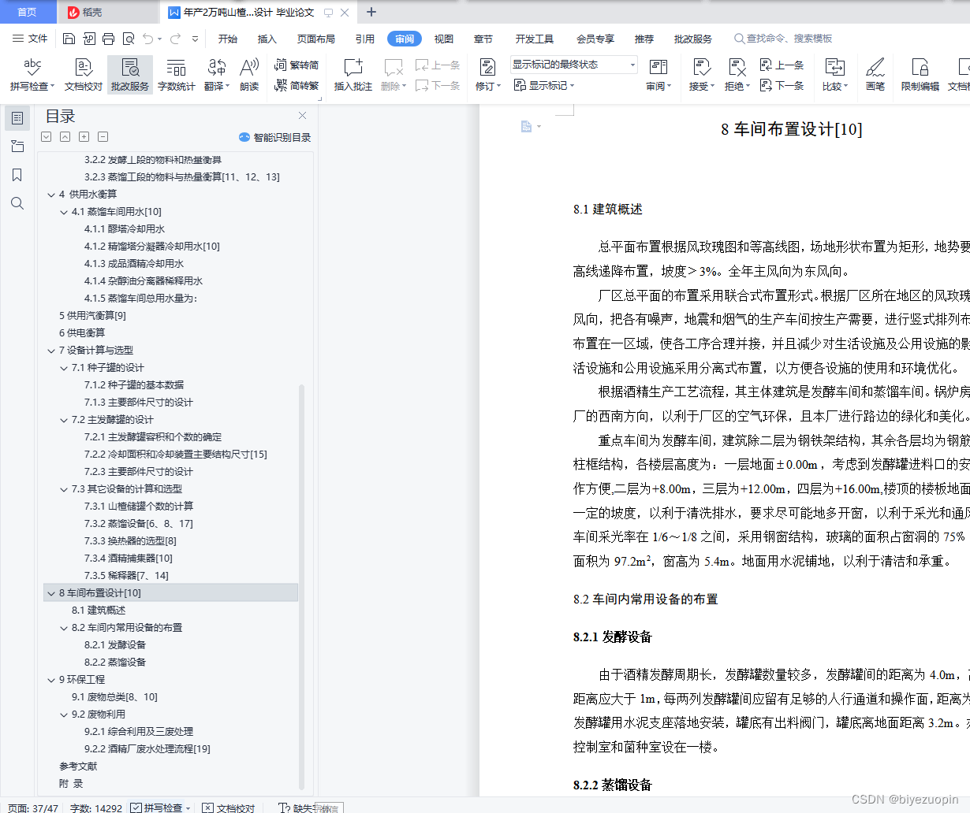Click 简转繁 conversion icon
Viewport: 970px width, 813px height.
pyautogui.click(x=297, y=85)
